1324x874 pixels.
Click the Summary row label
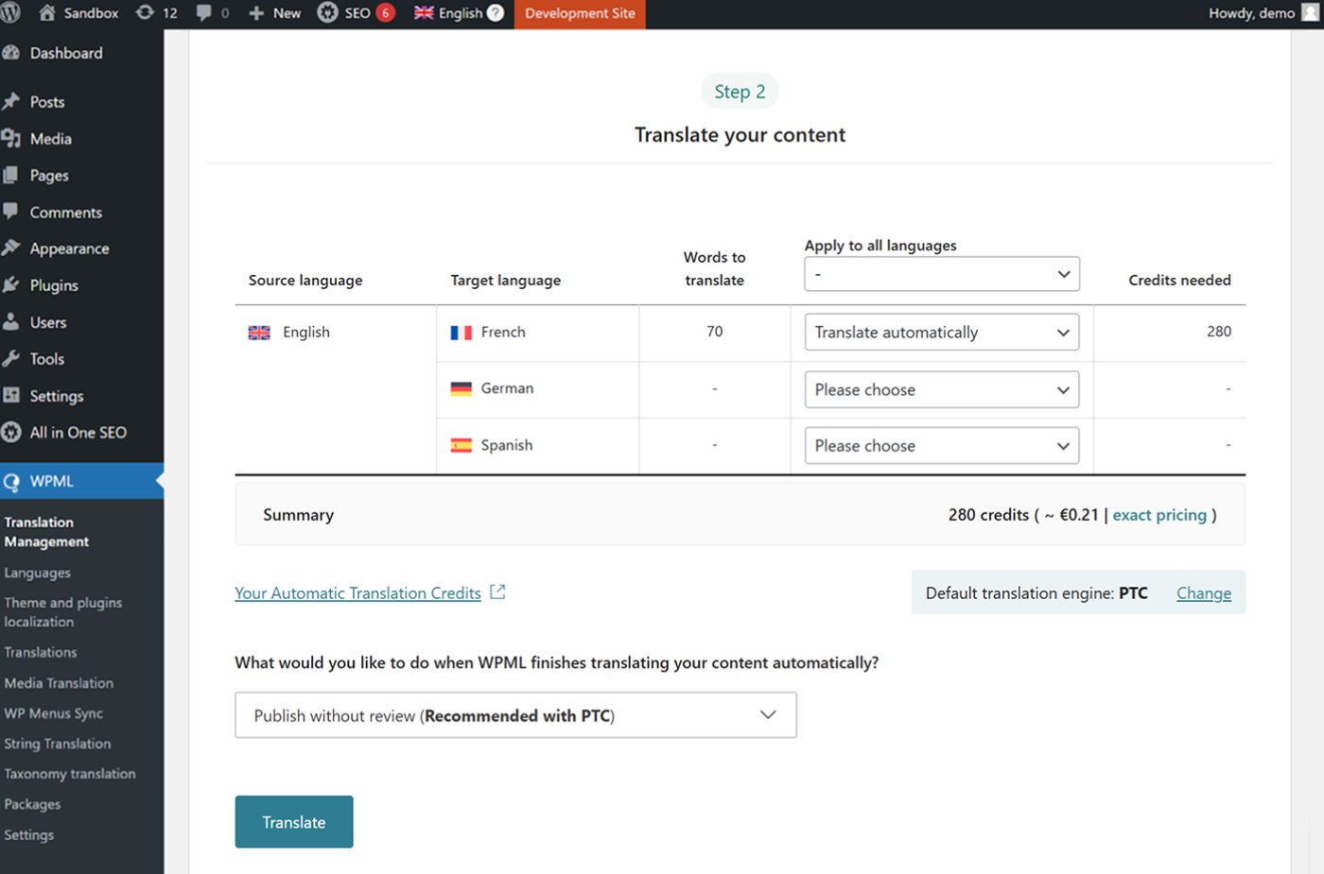pyautogui.click(x=298, y=515)
